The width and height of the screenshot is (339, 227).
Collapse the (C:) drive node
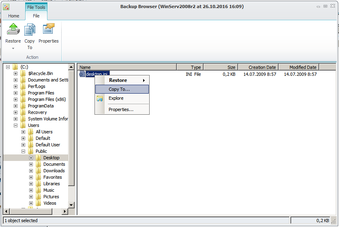coord(8,67)
